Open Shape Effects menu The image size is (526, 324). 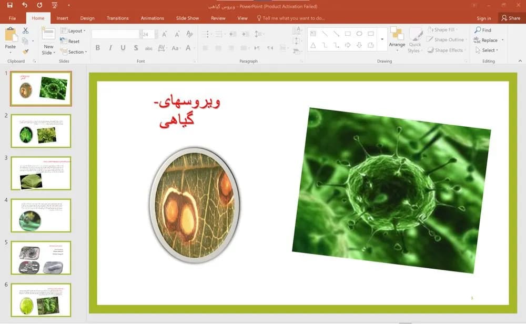click(x=447, y=50)
